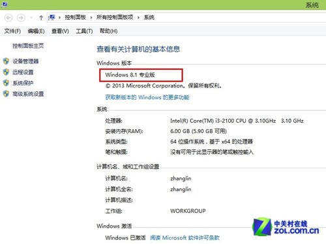Click the © 2013 Microsoft Corporation copyright text
Image resolution: width=326 pixels, height=244 pixels.
[x=164, y=85]
